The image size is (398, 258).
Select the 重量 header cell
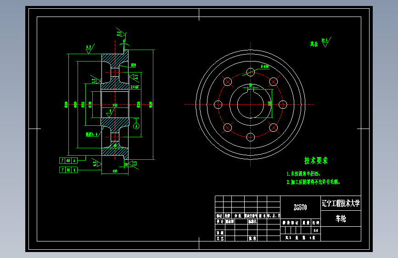point(306,223)
